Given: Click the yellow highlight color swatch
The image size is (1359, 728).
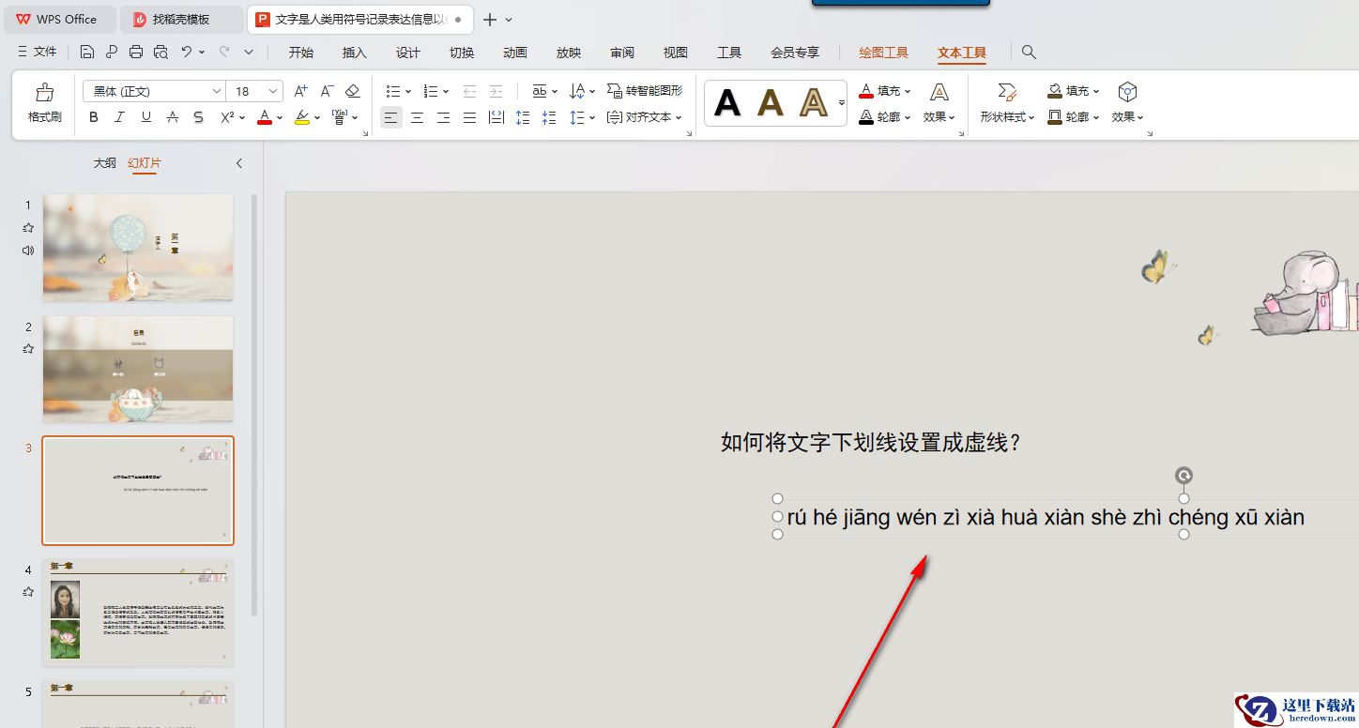Looking at the screenshot, I should coord(301,117).
